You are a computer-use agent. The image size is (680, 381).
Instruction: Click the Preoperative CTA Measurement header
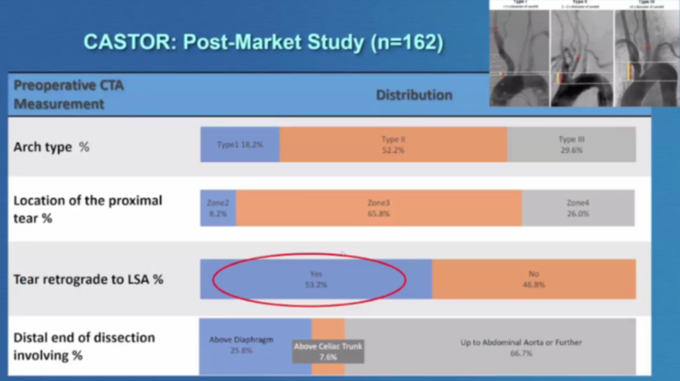point(68,95)
